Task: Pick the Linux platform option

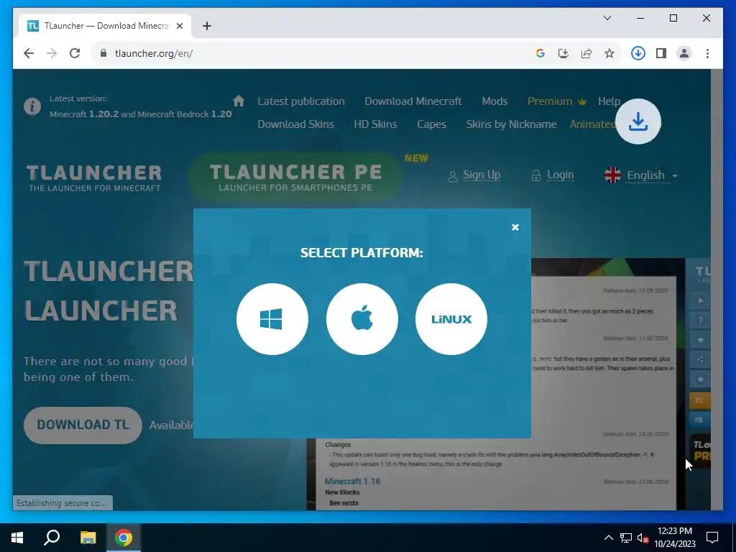Action: pyautogui.click(x=451, y=319)
